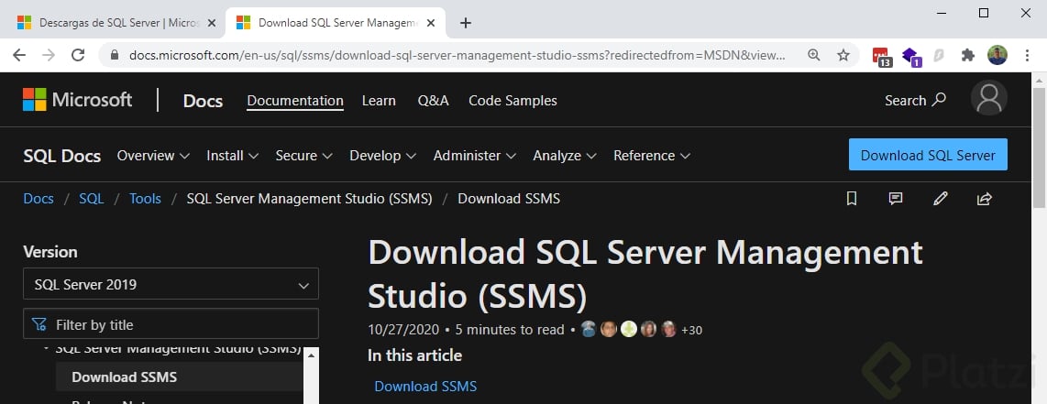
Task: Click the Filter by title field
Action: [171, 324]
